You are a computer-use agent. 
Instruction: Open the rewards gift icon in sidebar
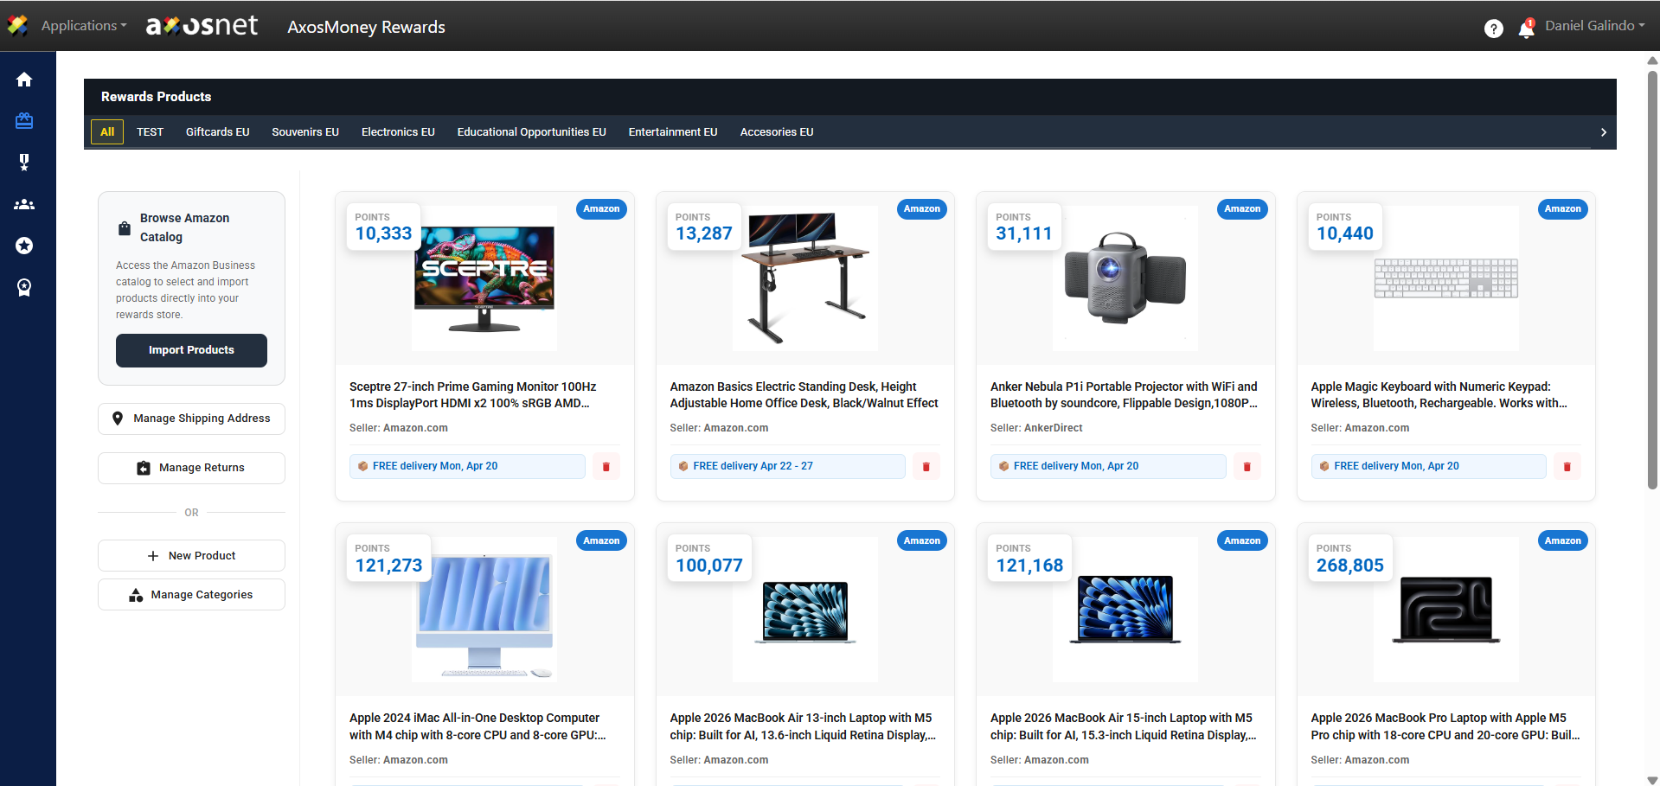tap(24, 121)
